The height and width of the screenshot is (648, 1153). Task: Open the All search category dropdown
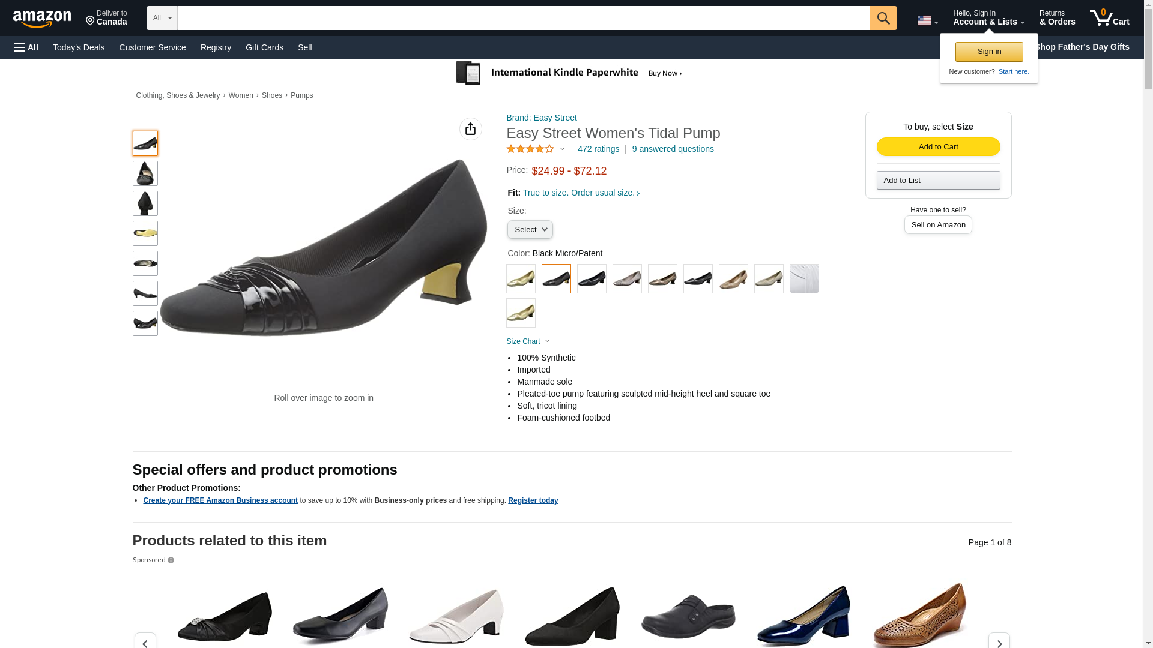tap(162, 18)
